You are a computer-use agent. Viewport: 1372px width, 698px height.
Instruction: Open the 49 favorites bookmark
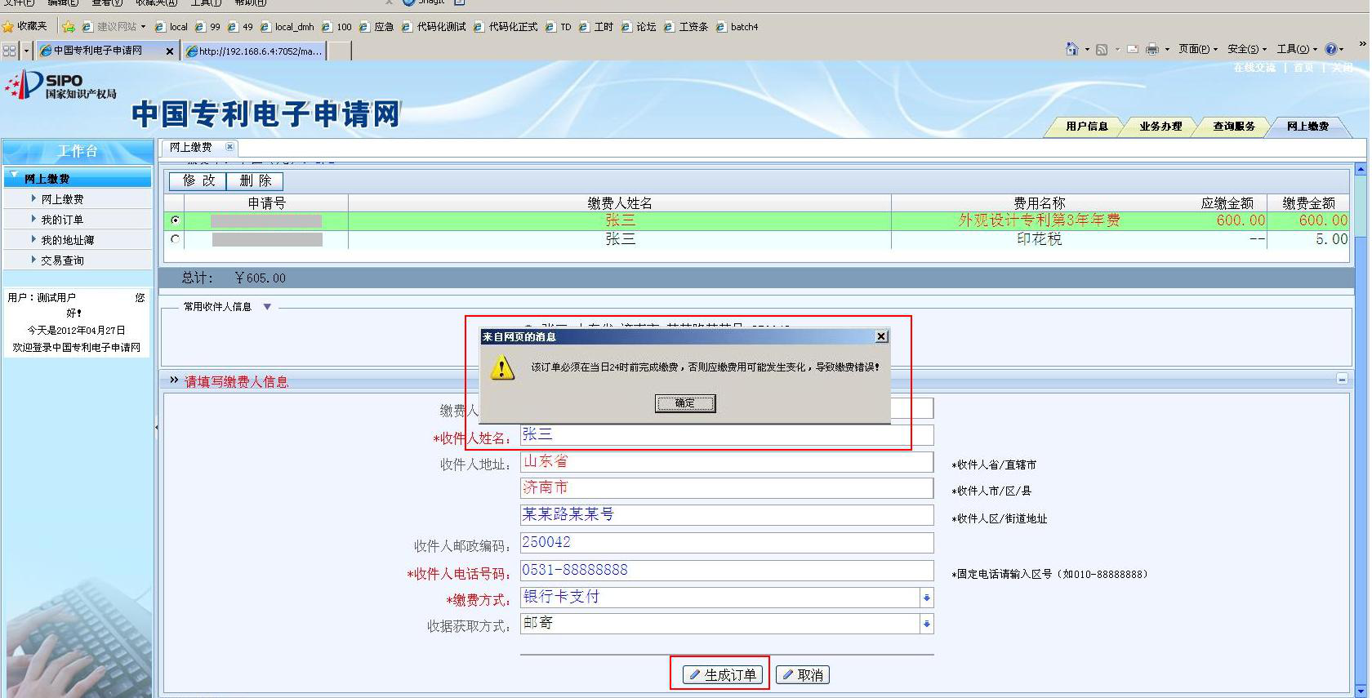tap(240, 27)
